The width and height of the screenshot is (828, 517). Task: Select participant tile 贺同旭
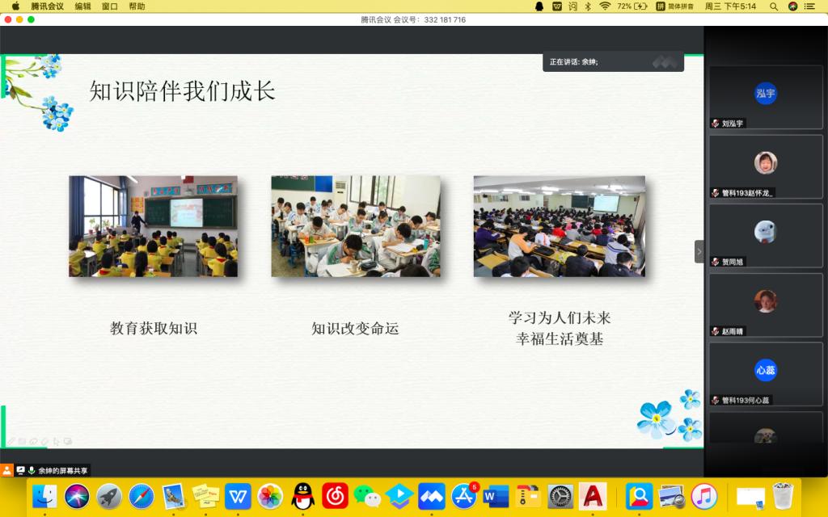(x=766, y=235)
